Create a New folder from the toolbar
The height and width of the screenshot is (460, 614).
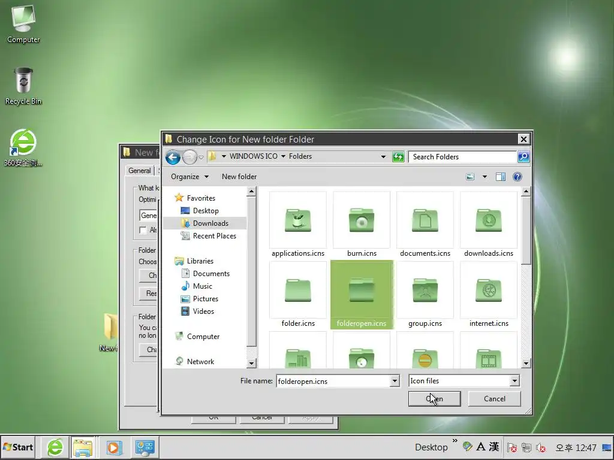[239, 177]
